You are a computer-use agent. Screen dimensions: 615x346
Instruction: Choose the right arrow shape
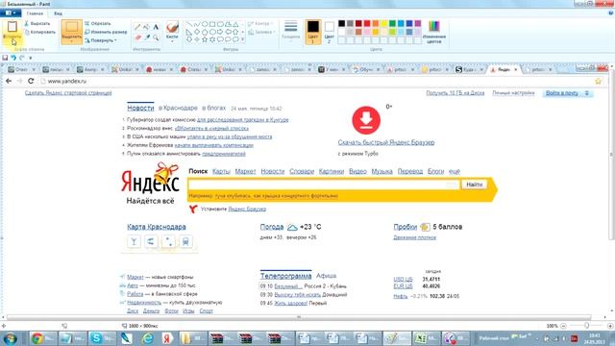[x=220, y=32]
